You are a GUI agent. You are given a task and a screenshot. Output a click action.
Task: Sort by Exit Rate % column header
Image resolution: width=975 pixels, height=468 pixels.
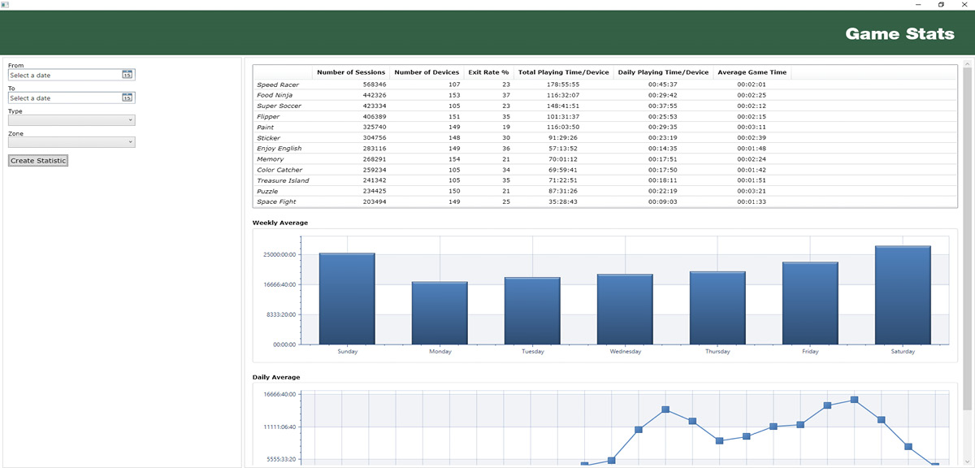(x=488, y=72)
